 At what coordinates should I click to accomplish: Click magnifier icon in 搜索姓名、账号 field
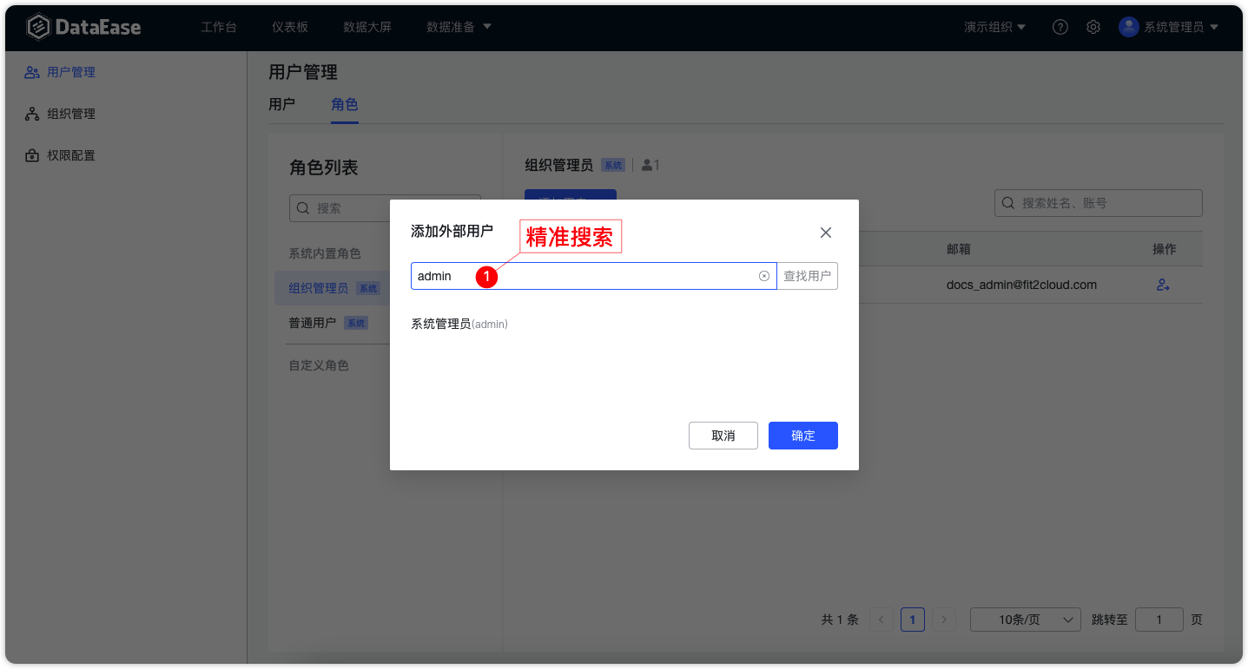point(1008,203)
